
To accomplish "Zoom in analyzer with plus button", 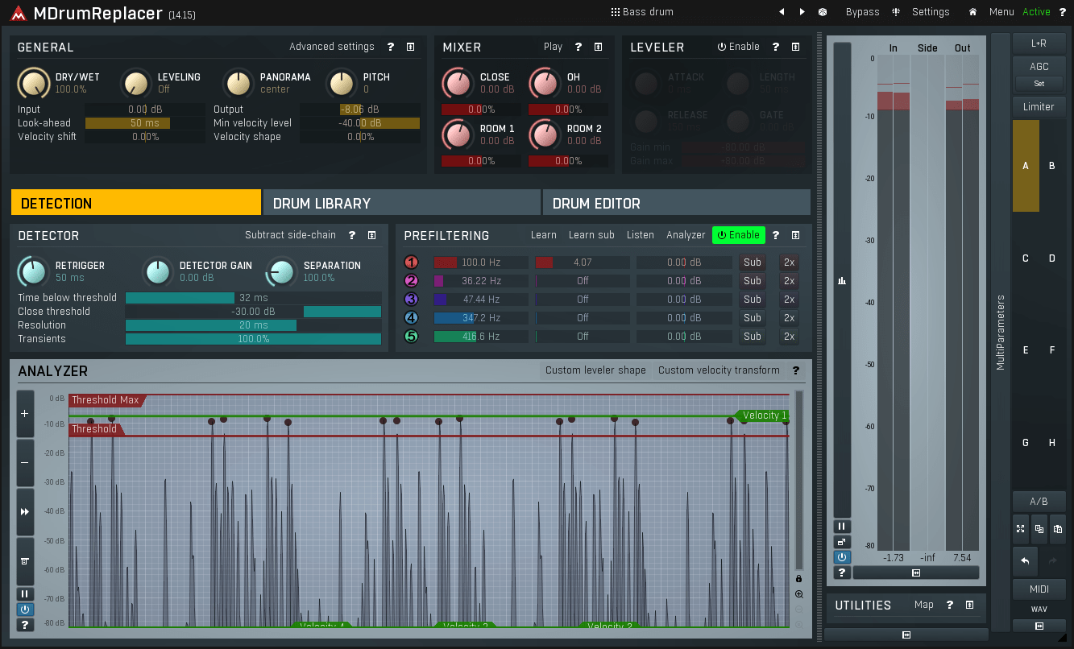I will pyautogui.click(x=25, y=413).
